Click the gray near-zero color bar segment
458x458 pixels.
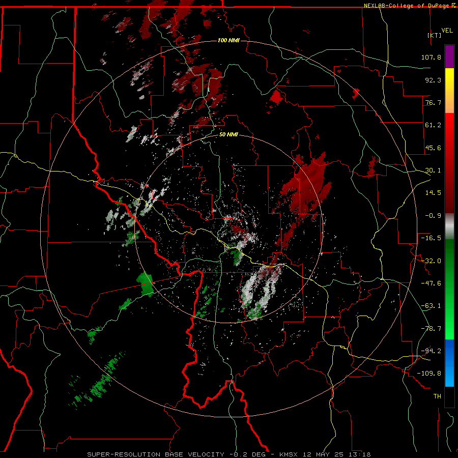[x=449, y=227]
